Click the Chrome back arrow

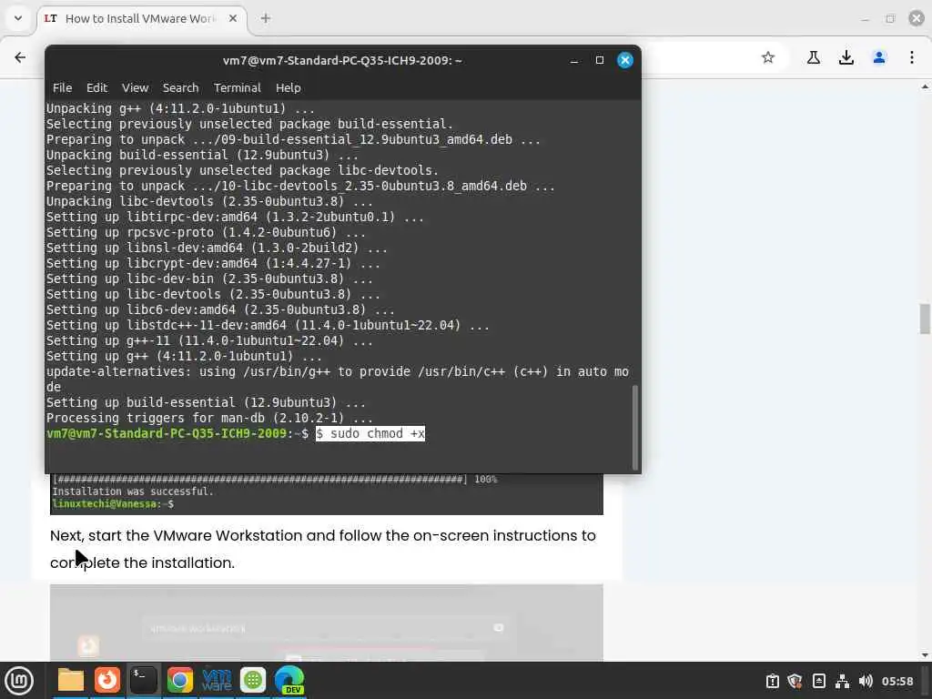pyautogui.click(x=20, y=57)
